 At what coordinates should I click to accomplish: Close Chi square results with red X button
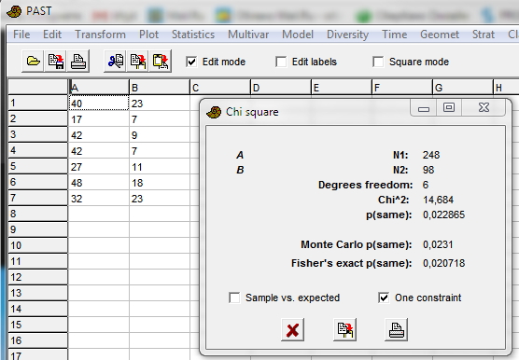[x=292, y=329]
